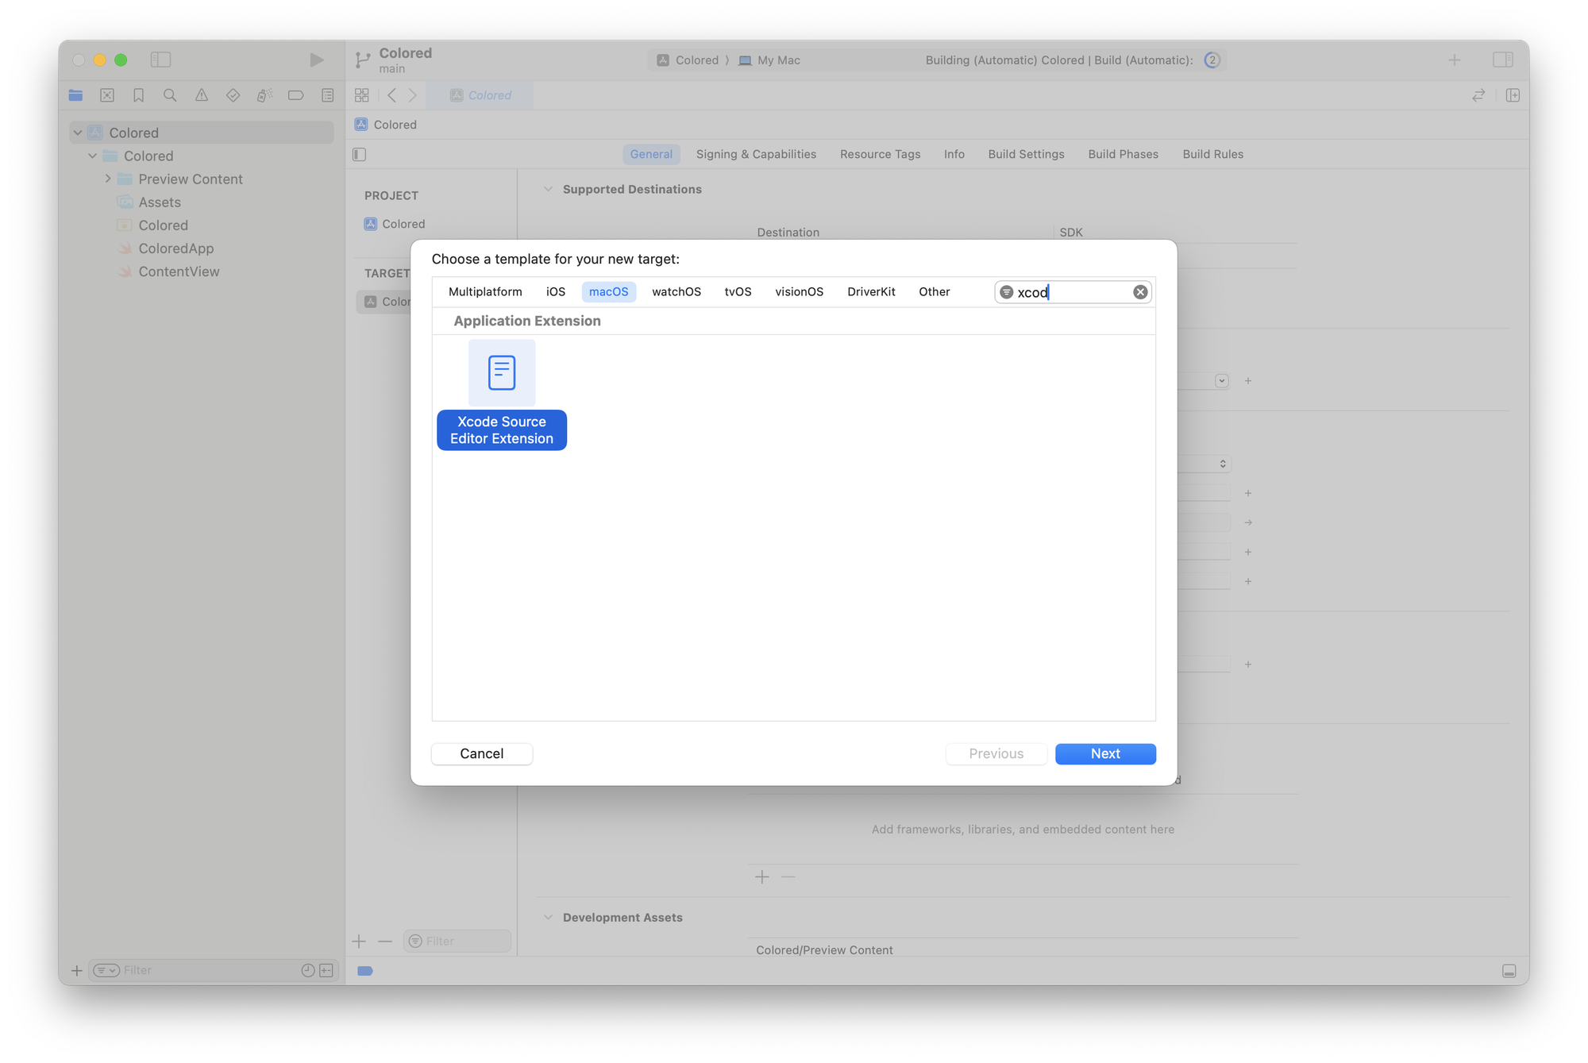Switch to the tvOS tab

(738, 291)
